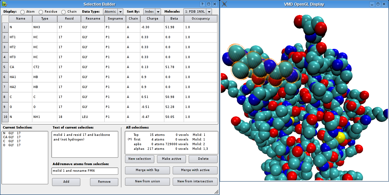Click the VMD OpenGL Display window icon
Image resolution: width=389 pixels, height=195 pixels.
pos(225,4)
